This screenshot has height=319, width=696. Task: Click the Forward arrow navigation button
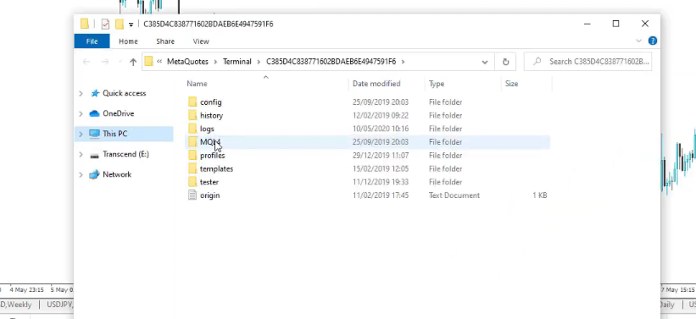coord(105,62)
